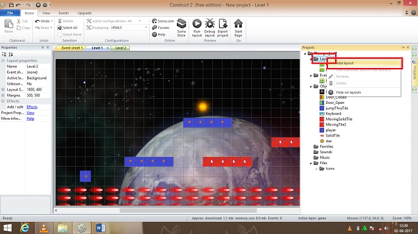Screen dimensions: 418x234
Task: Select jumpThruTile object in Projects
Action: pyautogui.click(x=337, y=108)
